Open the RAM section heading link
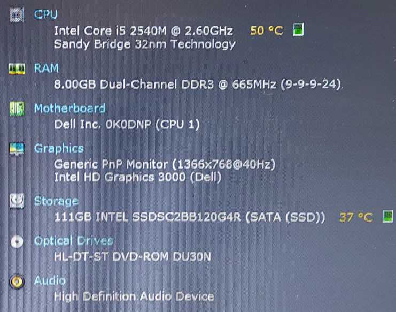The width and height of the screenshot is (396, 312). tap(46, 69)
